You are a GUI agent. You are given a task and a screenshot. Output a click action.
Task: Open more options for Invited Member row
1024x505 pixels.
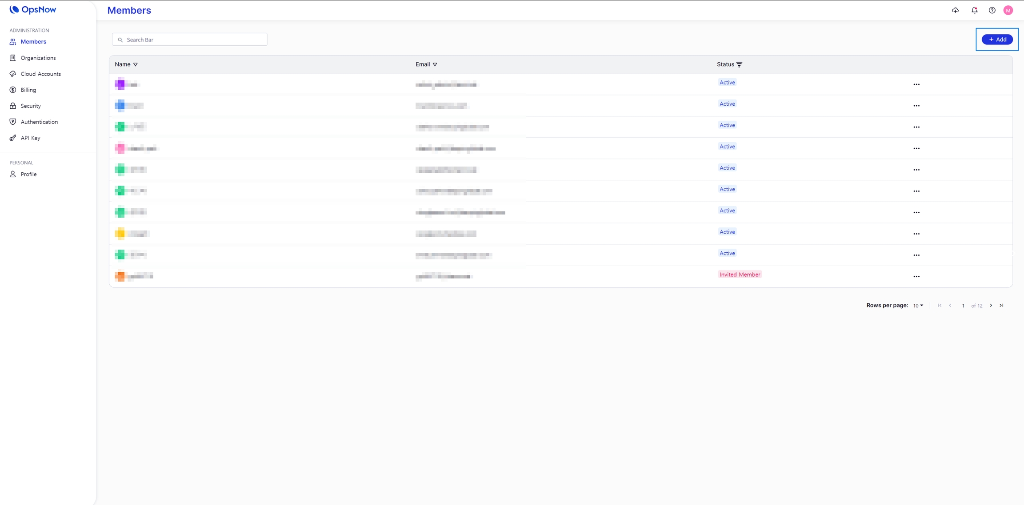click(x=916, y=276)
